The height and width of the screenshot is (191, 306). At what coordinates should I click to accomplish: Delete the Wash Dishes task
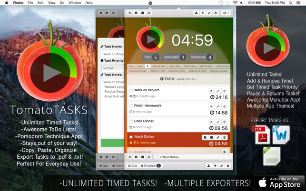tap(224, 137)
